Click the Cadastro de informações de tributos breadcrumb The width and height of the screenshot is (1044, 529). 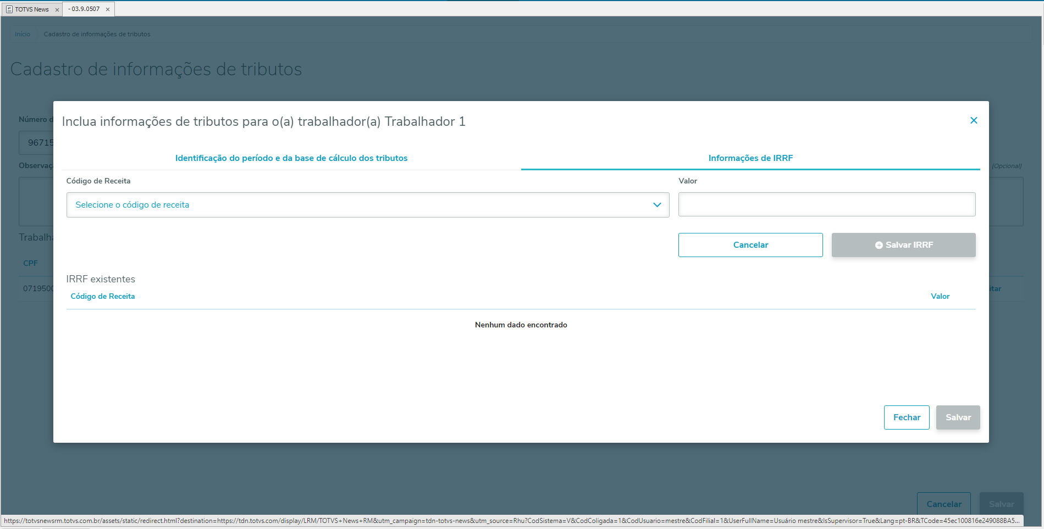click(x=97, y=34)
